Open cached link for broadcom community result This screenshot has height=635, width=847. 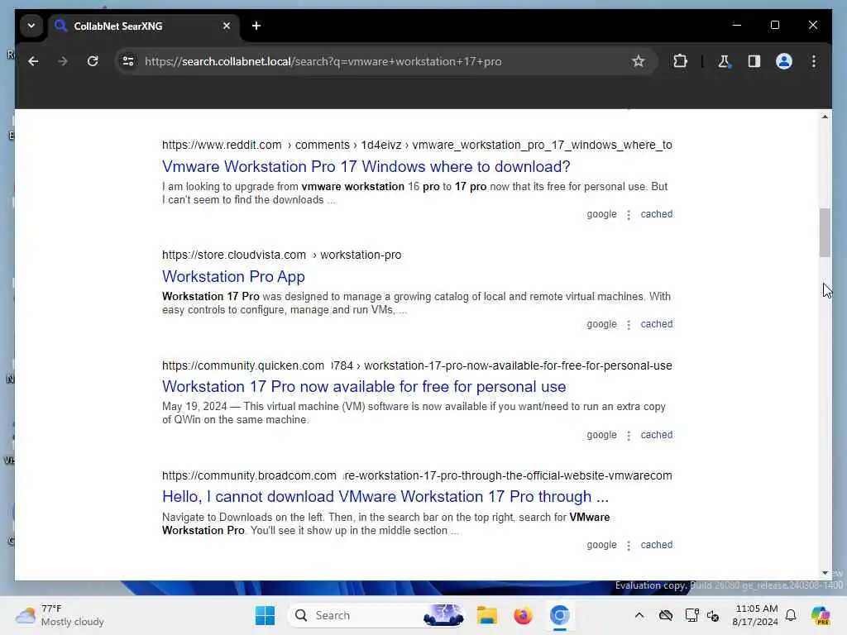[x=656, y=545]
